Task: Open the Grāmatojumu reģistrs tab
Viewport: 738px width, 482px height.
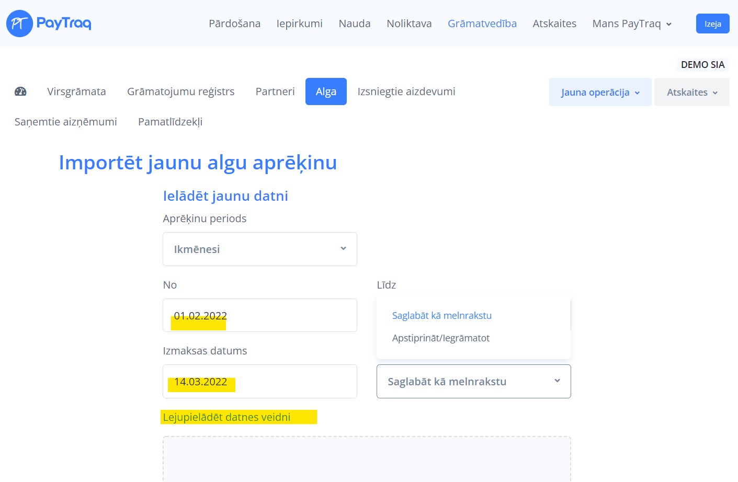Action: tap(180, 91)
